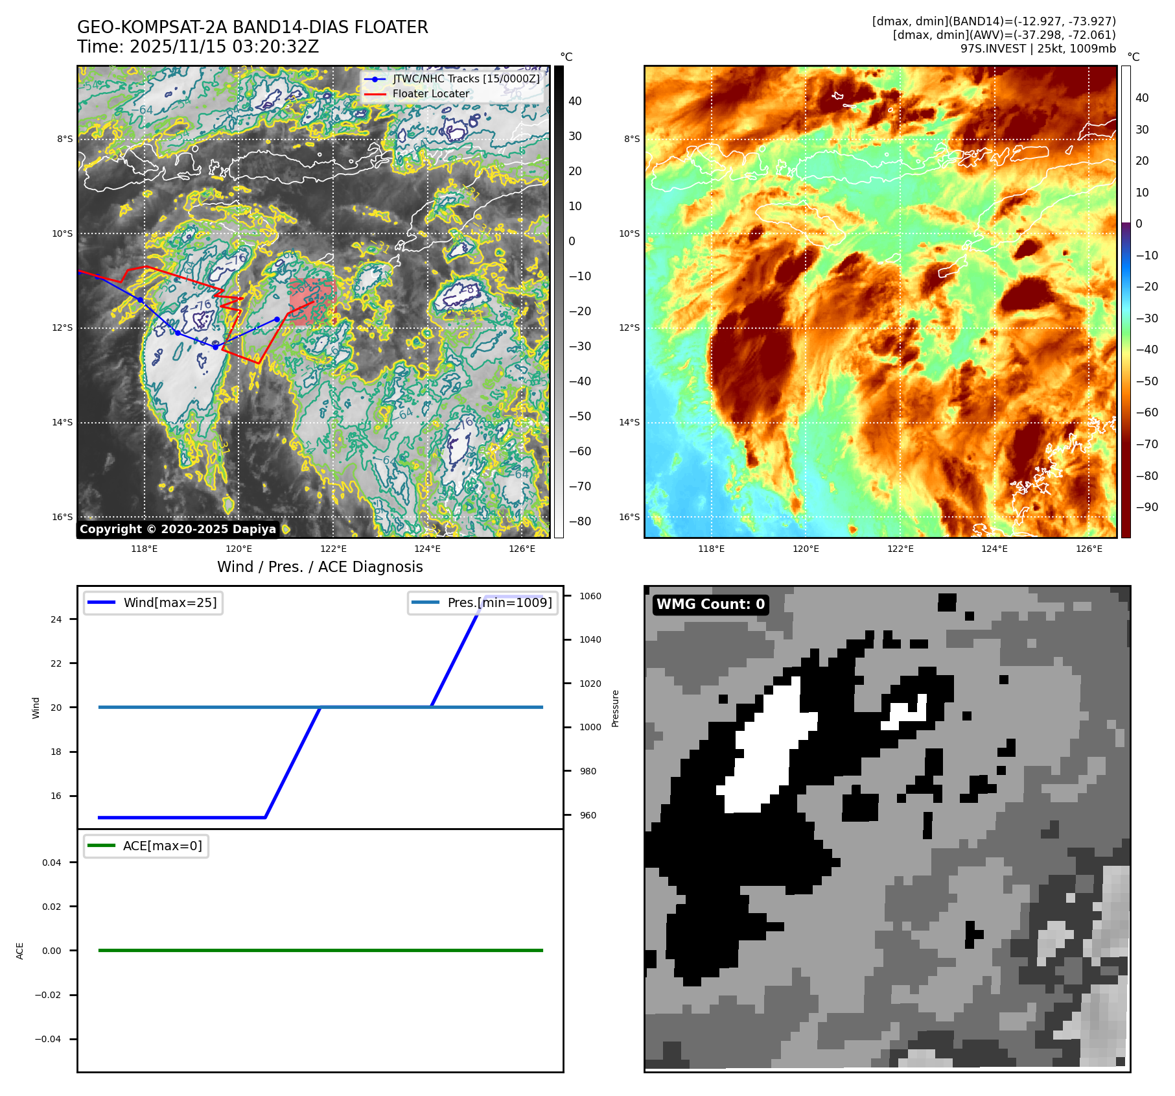Screen dimensions: 1175x1096
Task: Click the Pressure axis label
Action: pyautogui.click(x=615, y=708)
